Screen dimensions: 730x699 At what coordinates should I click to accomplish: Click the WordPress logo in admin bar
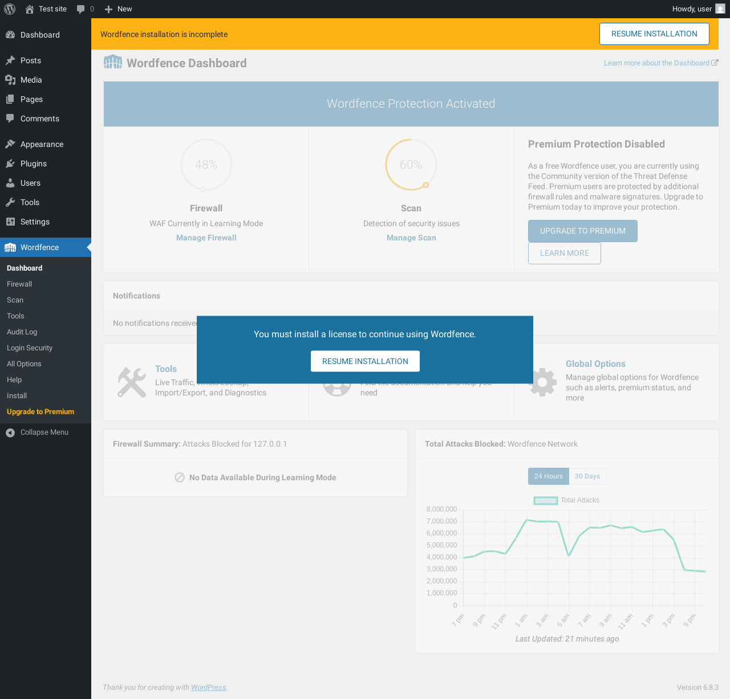click(x=10, y=9)
